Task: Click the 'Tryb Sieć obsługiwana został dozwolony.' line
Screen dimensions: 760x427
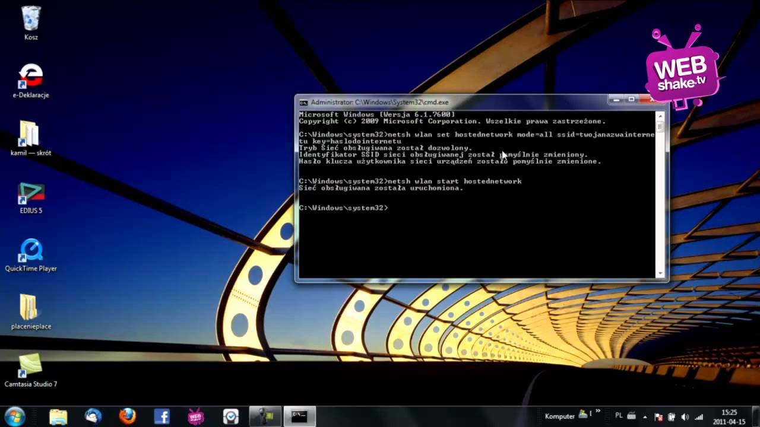Action: click(386, 148)
